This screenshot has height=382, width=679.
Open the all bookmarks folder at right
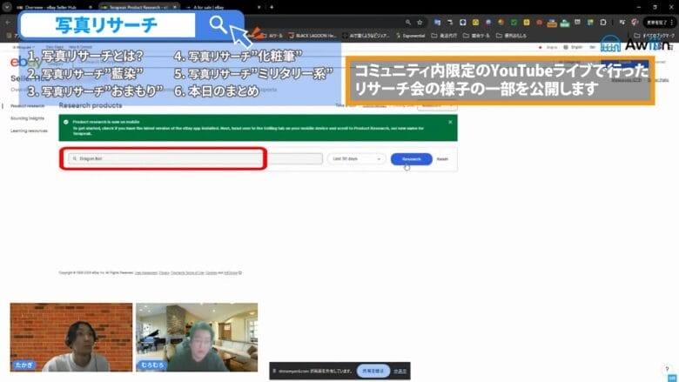654,36
